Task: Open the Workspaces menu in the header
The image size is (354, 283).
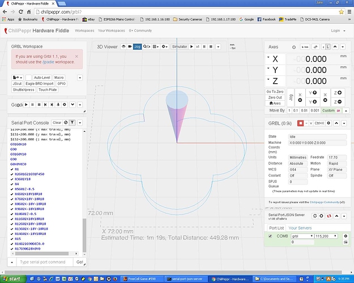Action: (84, 31)
